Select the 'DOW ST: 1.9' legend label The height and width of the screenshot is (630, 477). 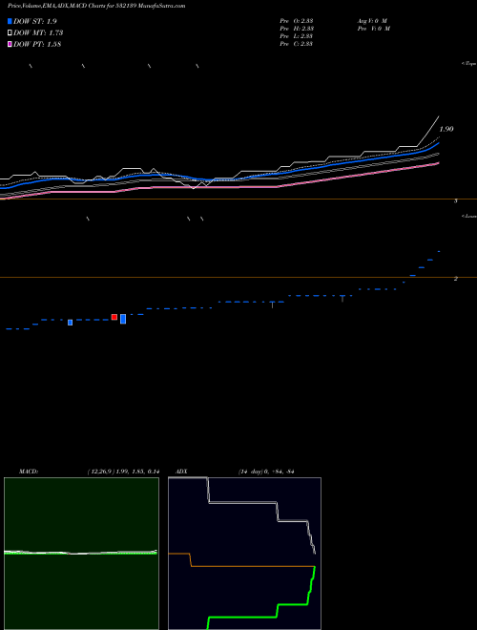coord(35,22)
